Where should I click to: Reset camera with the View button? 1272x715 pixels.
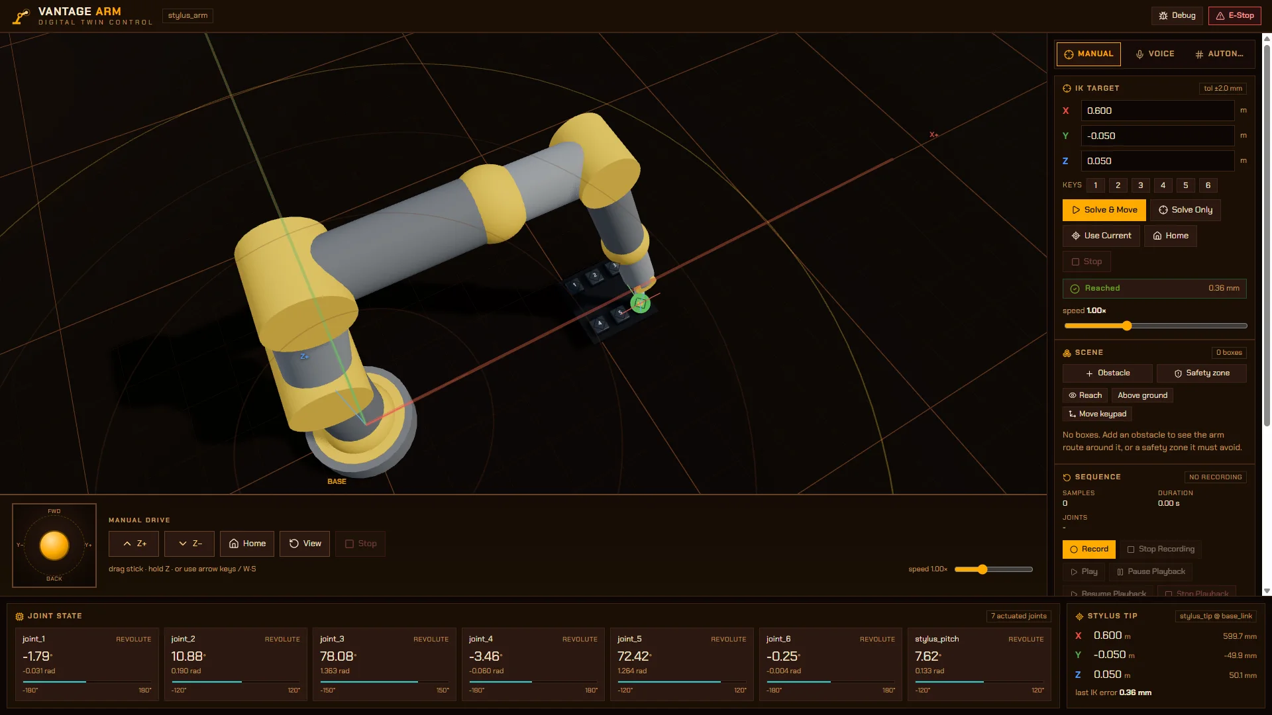[305, 544]
